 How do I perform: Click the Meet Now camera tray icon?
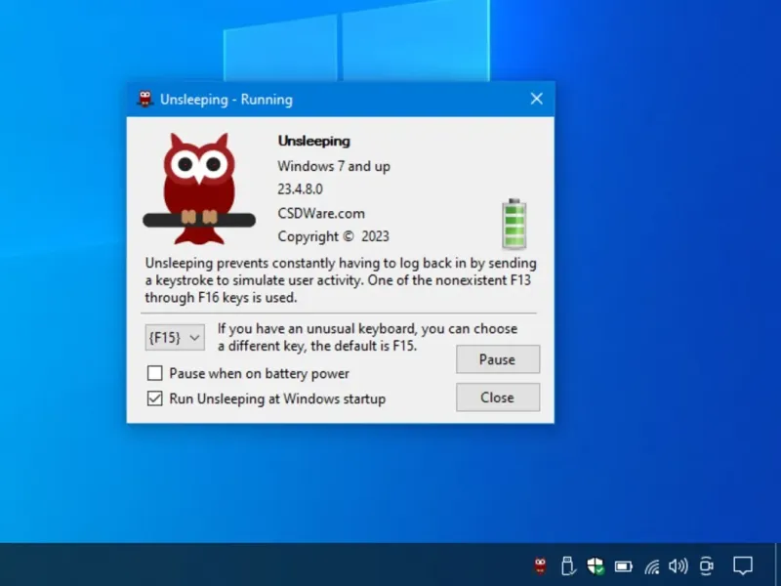click(706, 566)
